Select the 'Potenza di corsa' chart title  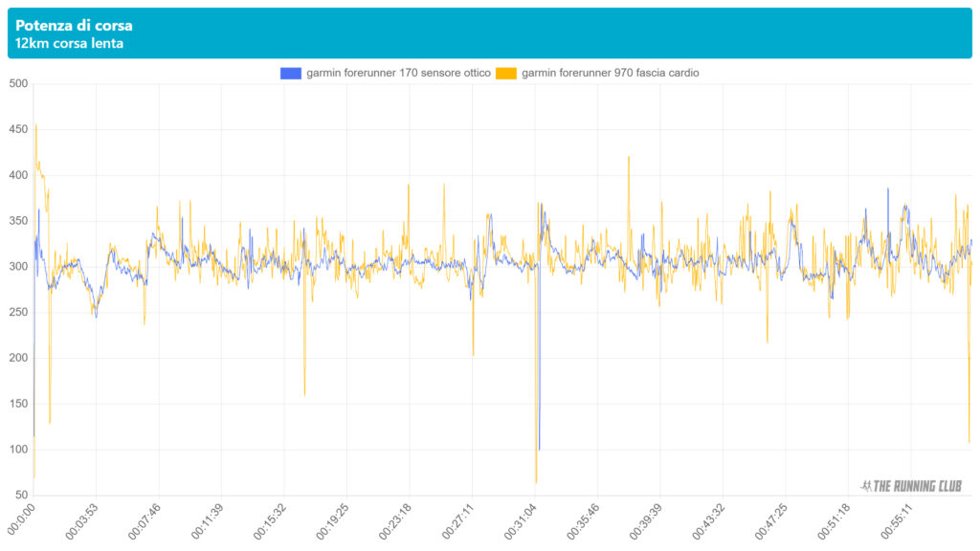point(74,26)
